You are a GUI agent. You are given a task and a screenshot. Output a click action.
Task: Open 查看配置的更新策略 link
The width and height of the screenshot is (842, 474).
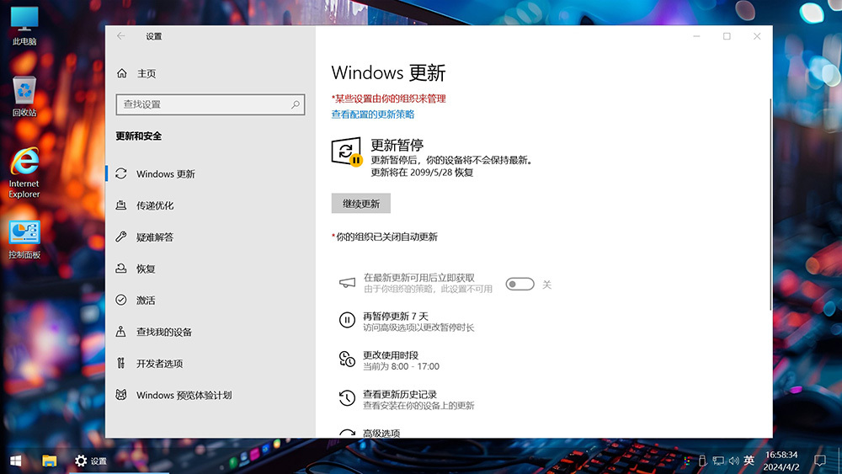coord(372,115)
